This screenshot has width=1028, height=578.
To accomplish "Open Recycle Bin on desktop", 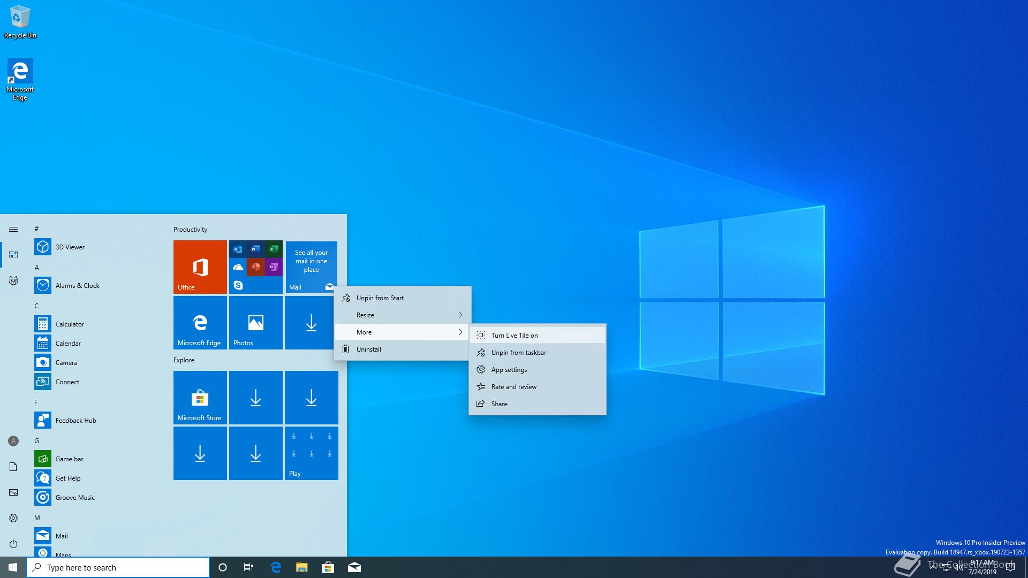I will [20, 22].
